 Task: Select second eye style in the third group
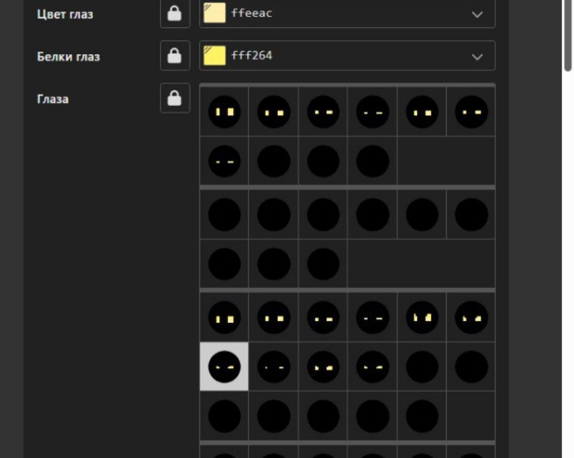pos(273,317)
